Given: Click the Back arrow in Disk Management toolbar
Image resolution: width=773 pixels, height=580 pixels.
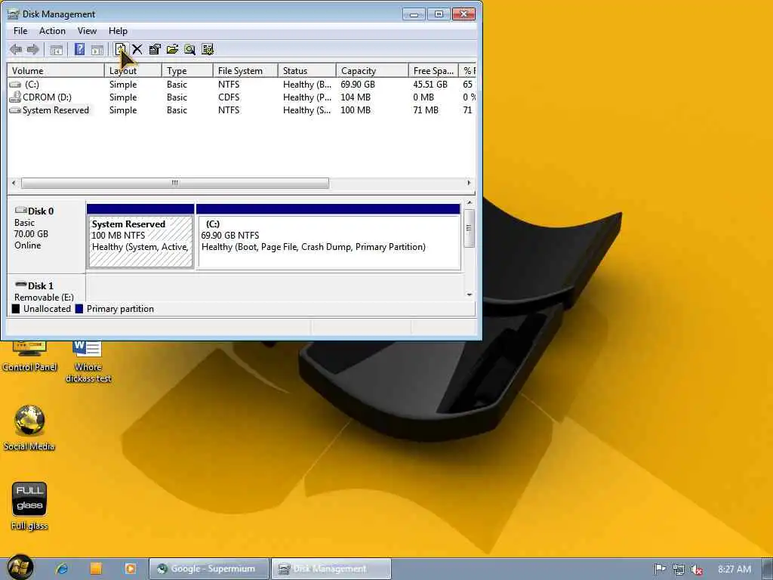Looking at the screenshot, I should [16, 49].
